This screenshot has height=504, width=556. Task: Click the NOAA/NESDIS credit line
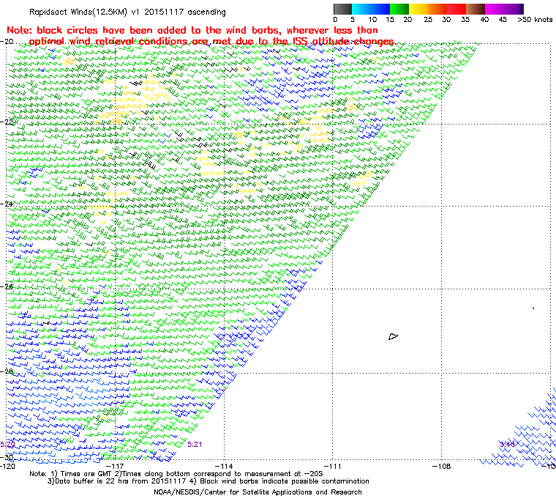tap(258, 492)
